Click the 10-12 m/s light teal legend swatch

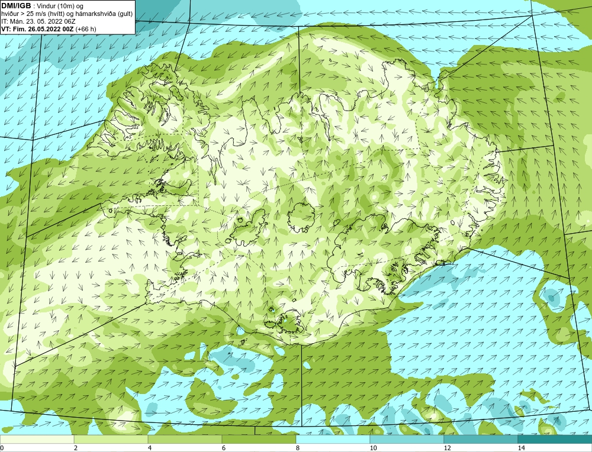[407, 439]
